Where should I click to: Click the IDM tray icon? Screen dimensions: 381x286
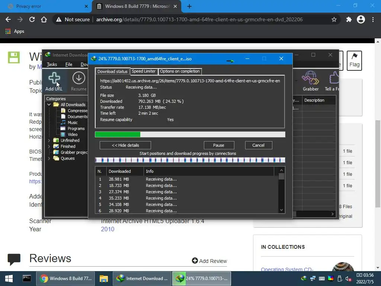tap(304, 279)
